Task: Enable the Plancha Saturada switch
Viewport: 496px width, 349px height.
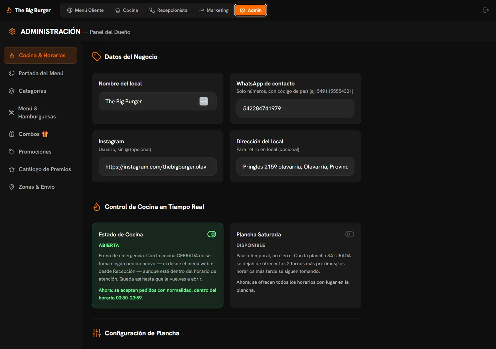Action: pos(350,234)
